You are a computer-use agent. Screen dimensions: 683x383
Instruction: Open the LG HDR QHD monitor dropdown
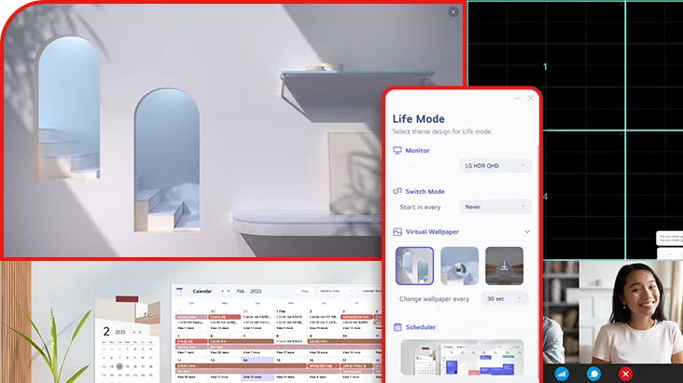495,166
